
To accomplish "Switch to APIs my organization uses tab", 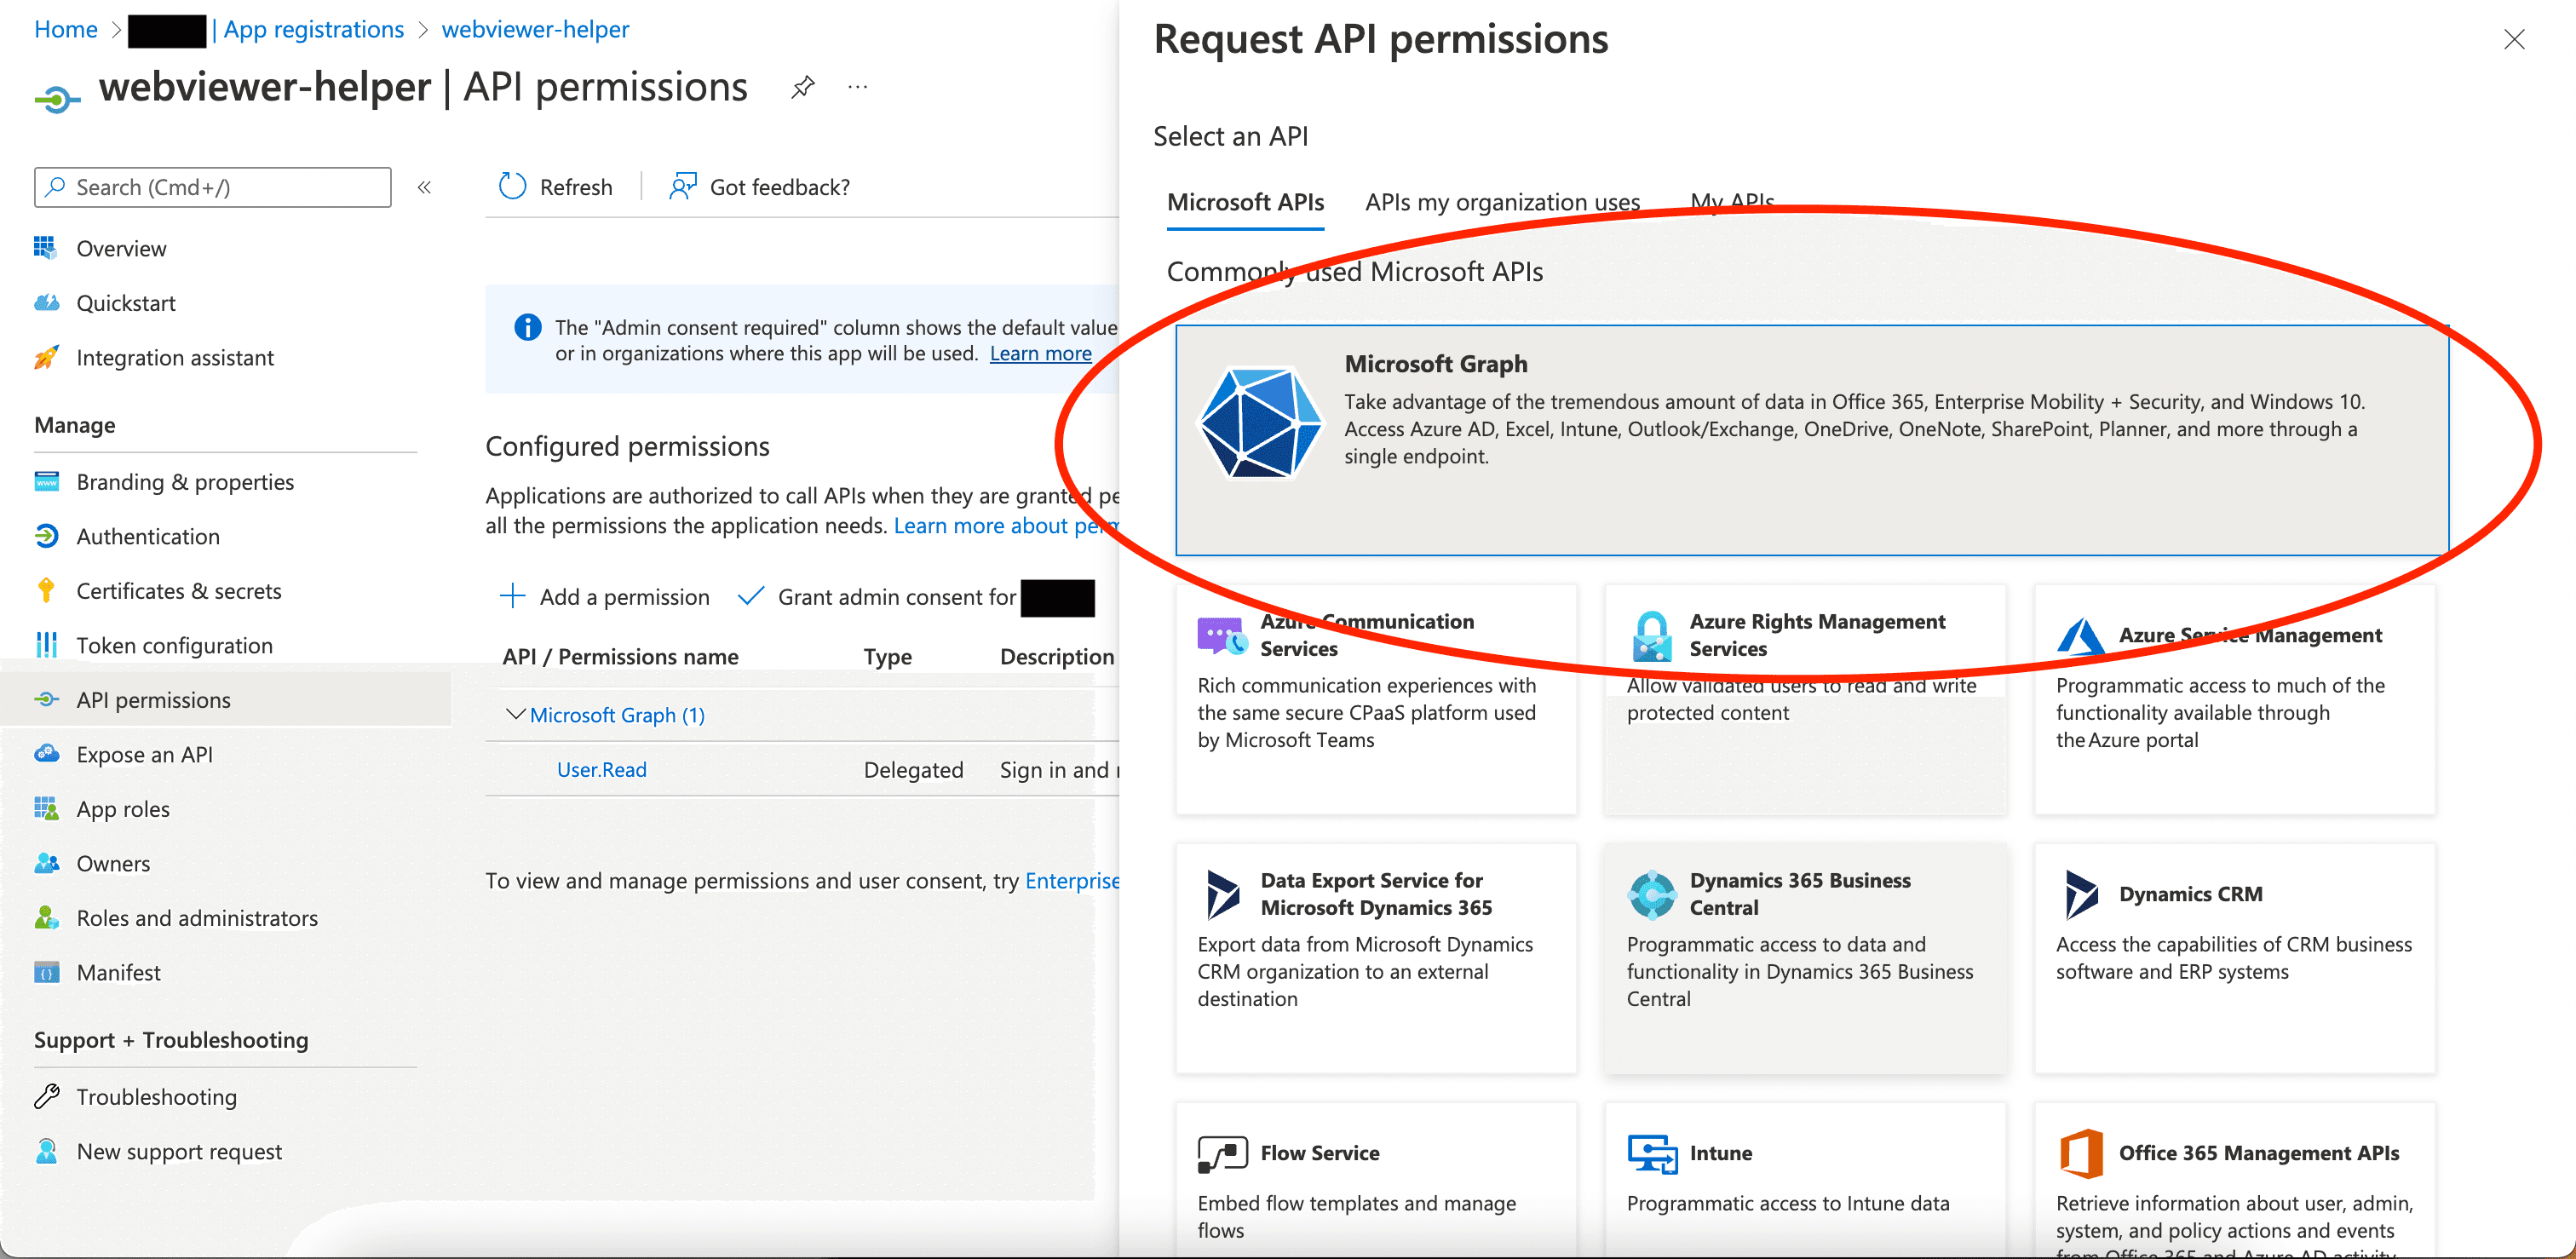I will coord(1501,203).
